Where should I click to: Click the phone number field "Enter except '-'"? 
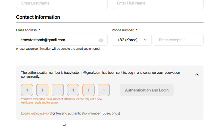pos(178,40)
